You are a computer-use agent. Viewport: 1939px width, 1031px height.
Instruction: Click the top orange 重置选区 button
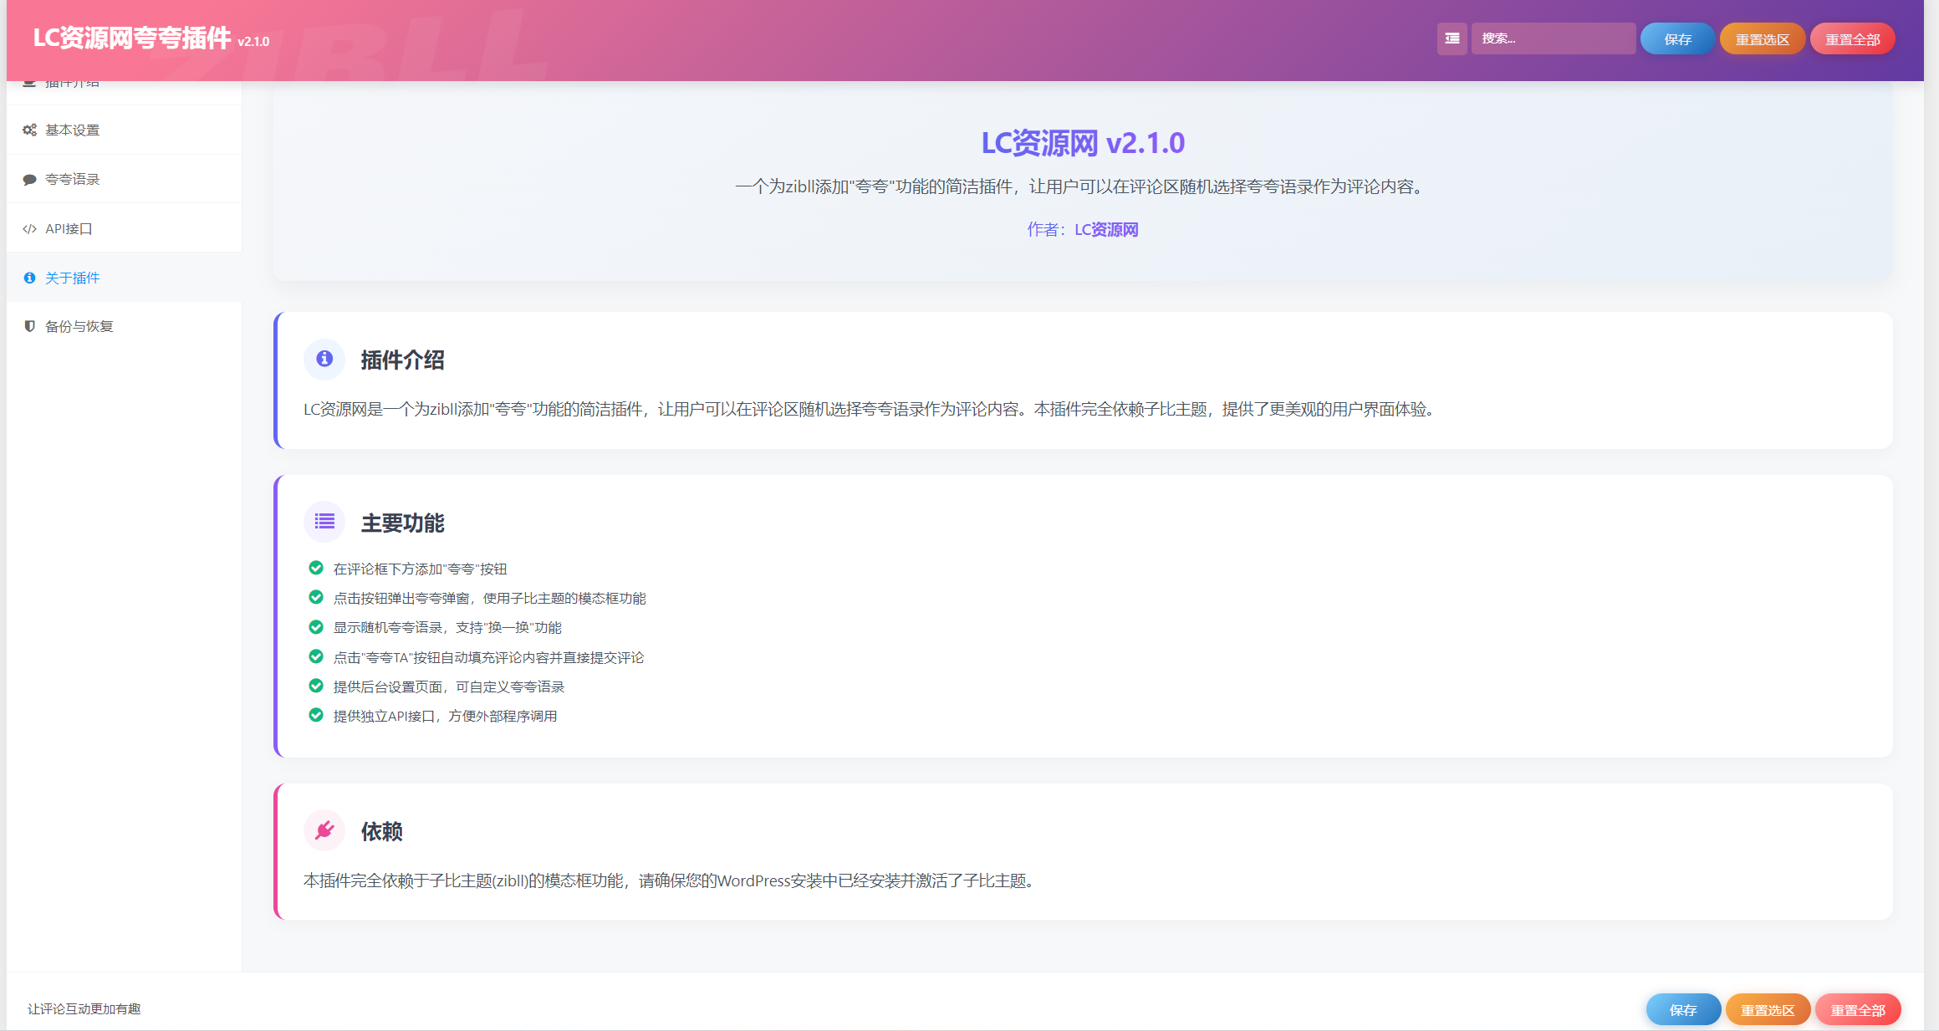(x=1762, y=39)
